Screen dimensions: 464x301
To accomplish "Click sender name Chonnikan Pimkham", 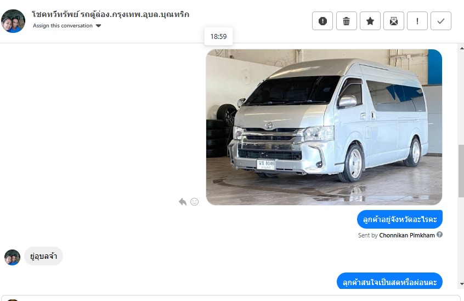I will pyautogui.click(x=407, y=235).
